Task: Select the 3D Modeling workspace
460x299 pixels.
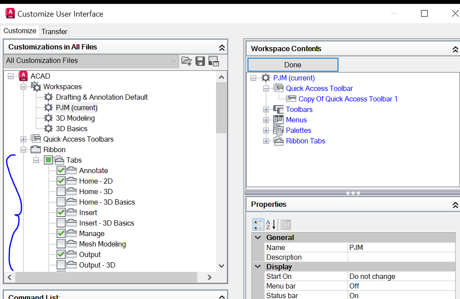Action: click(x=75, y=118)
